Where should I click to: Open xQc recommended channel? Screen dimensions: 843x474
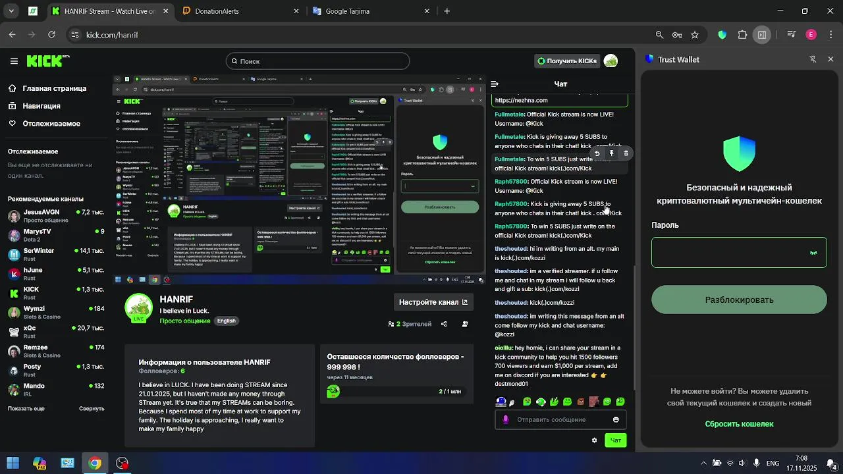pyautogui.click(x=56, y=331)
